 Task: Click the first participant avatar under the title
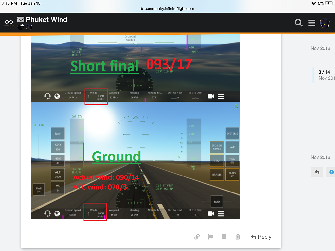click(x=21, y=27)
